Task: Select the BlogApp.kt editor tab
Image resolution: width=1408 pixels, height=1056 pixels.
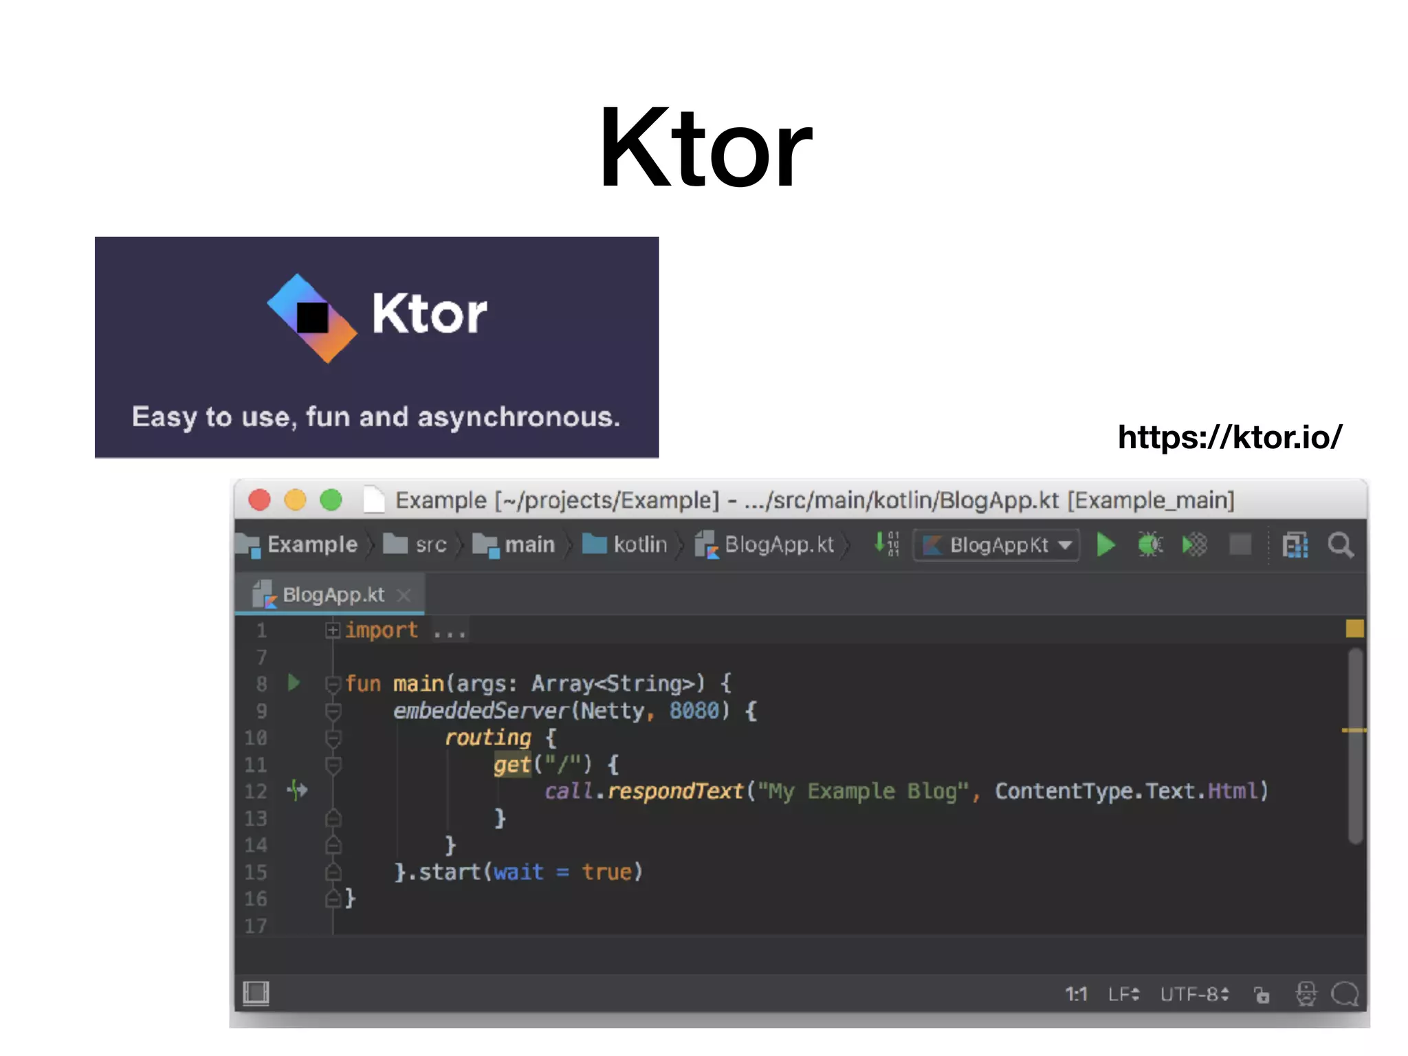Action: click(333, 595)
